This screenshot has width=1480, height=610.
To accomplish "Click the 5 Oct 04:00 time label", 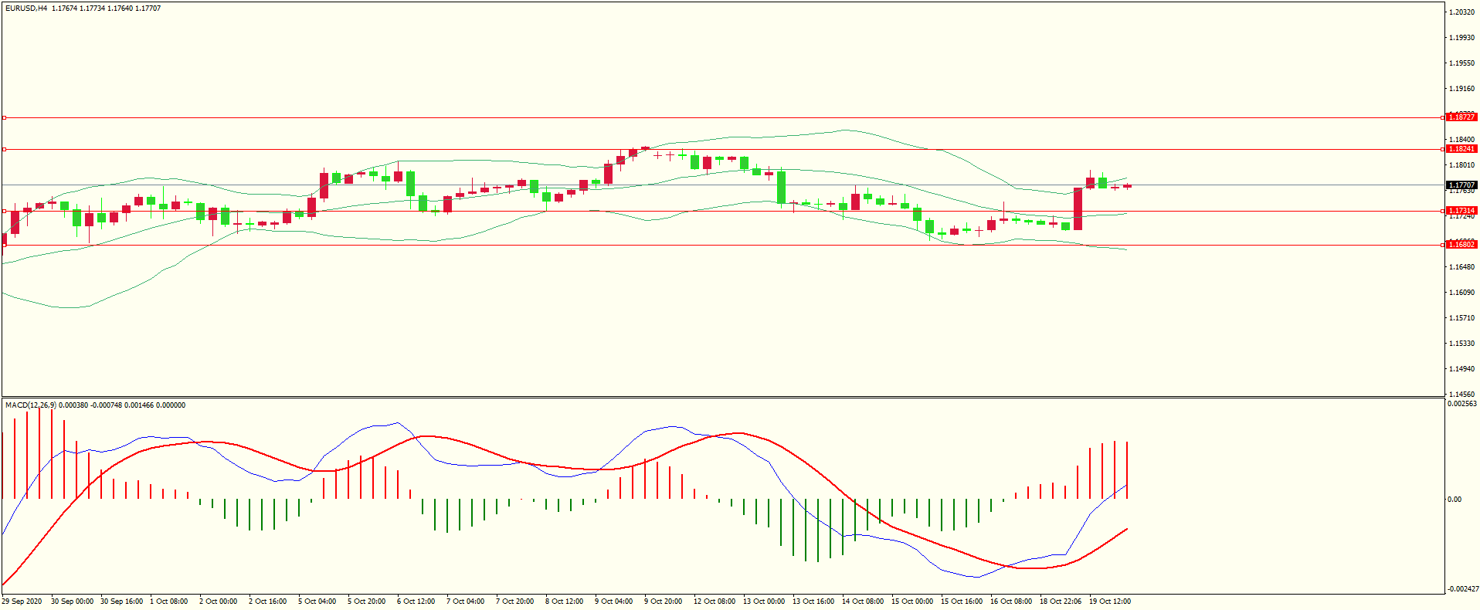I will tap(317, 602).
